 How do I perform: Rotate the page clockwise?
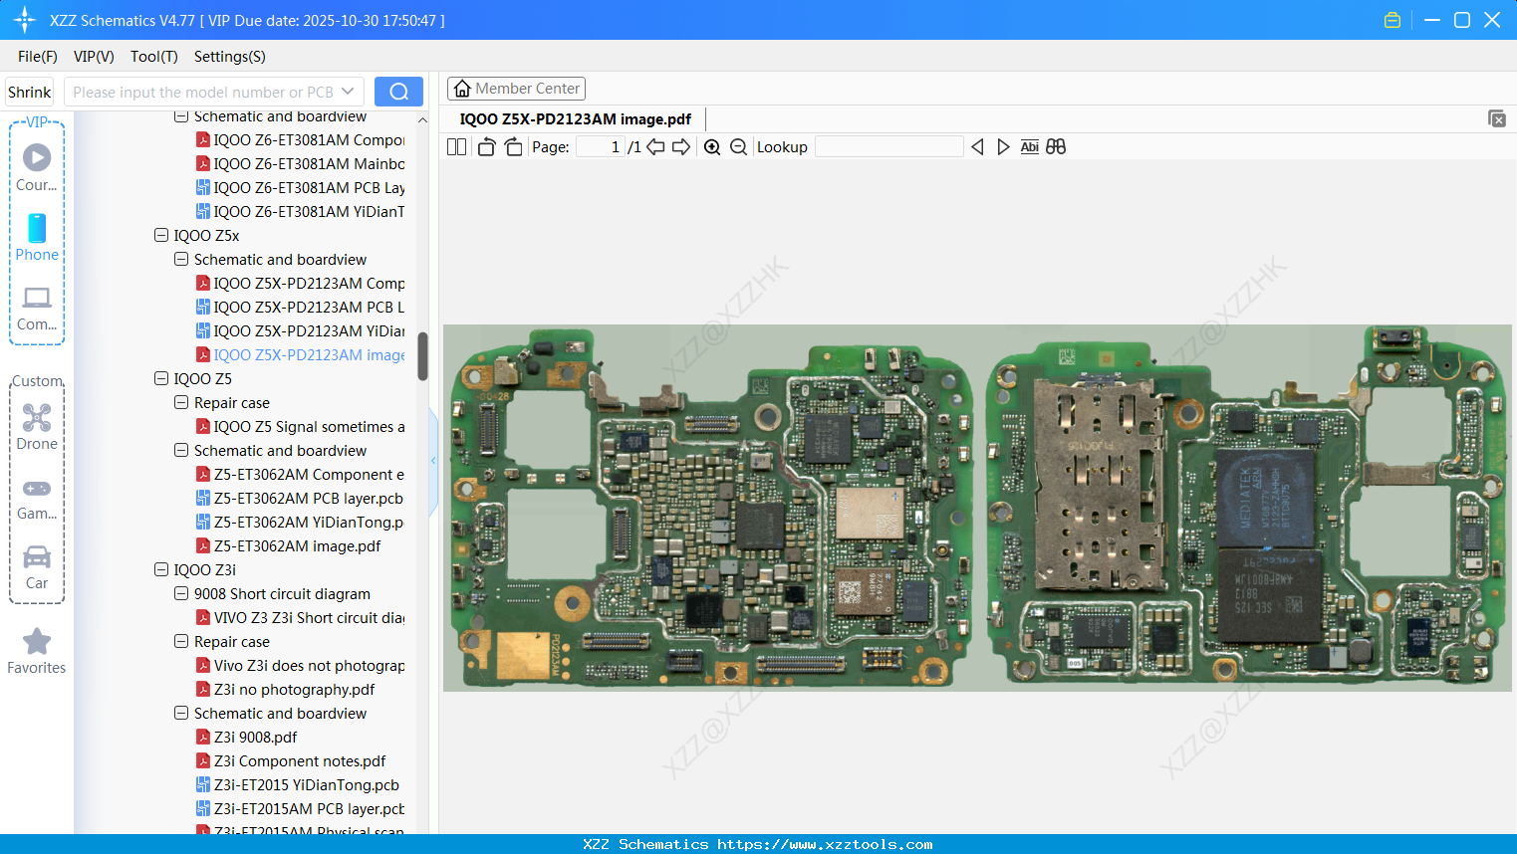coord(513,147)
